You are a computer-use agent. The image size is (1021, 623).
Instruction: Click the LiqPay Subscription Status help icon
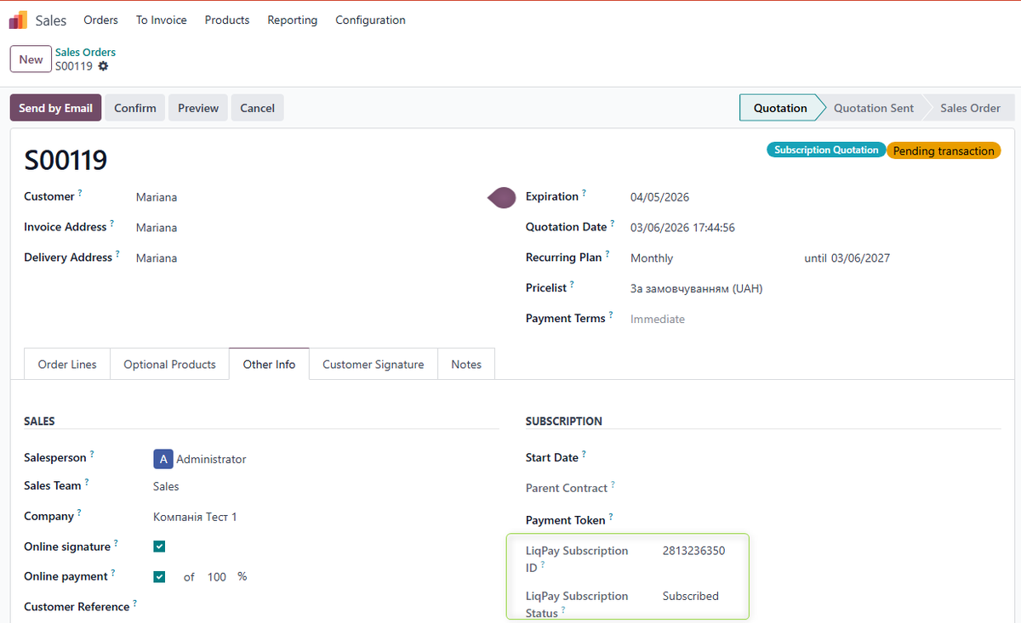pyautogui.click(x=562, y=610)
